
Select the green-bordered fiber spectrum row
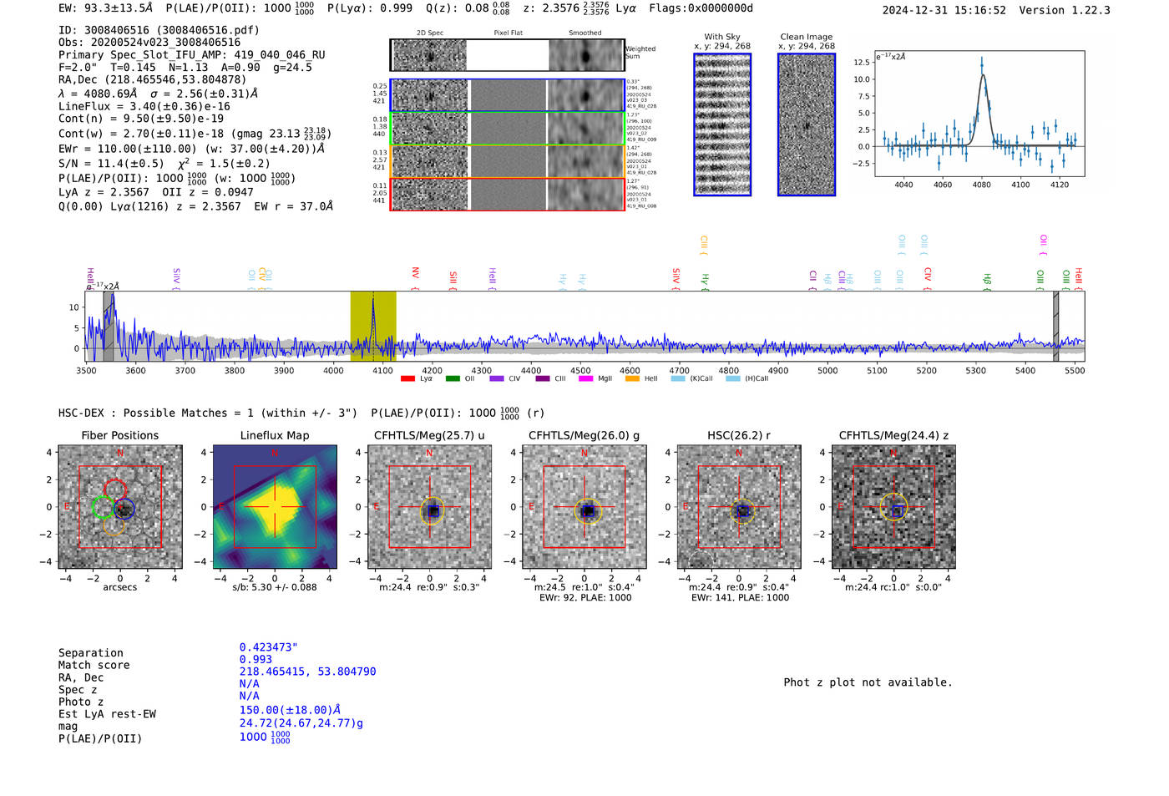point(508,129)
